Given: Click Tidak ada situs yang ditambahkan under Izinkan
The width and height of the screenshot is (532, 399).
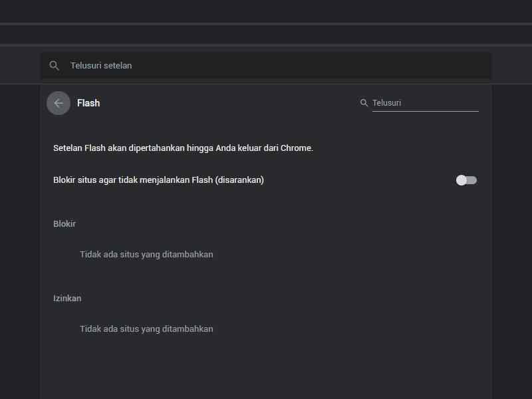Looking at the screenshot, I should pyautogui.click(x=146, y=329).
